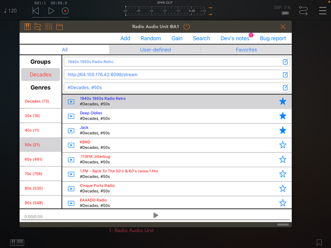Play Cinque Ports Radio station

[71, 189]
